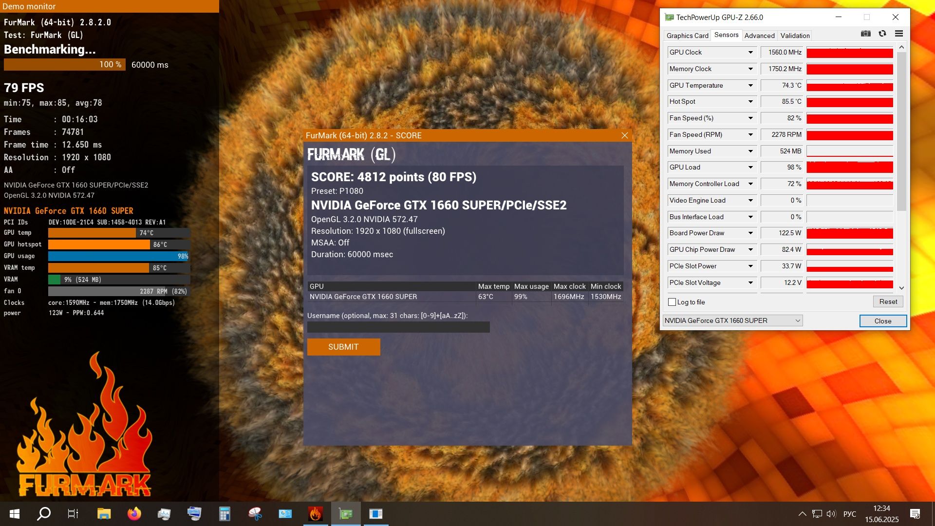The width and height of the screenshot is (935, 526).
Task: Click the FurMark benchmark progress bar
Action: point(64,64)
